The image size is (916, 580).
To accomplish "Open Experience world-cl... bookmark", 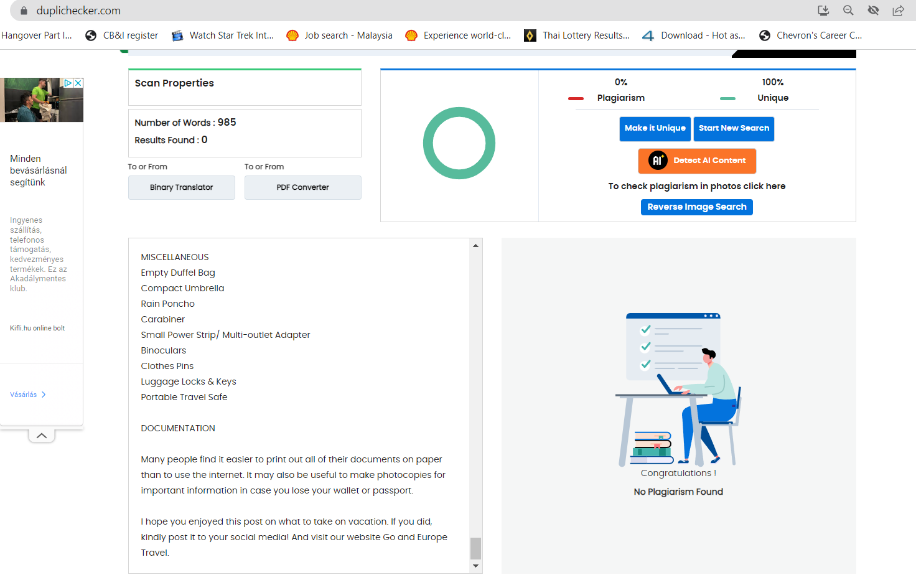I will (x=458, y=35).
